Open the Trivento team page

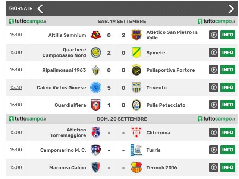pos(156,87)
